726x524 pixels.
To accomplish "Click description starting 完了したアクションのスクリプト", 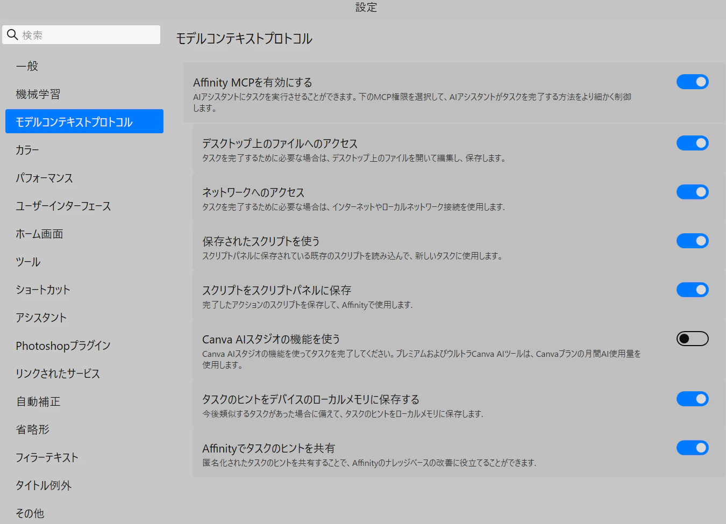I will tap(308, 305).
